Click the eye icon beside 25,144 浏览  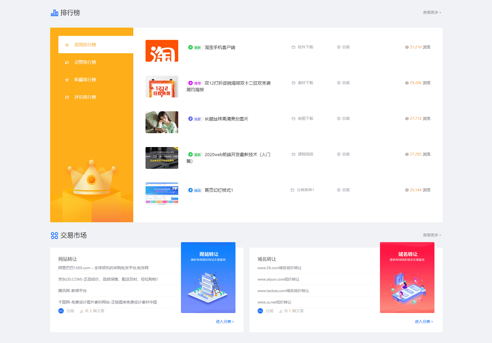point(407,190)
